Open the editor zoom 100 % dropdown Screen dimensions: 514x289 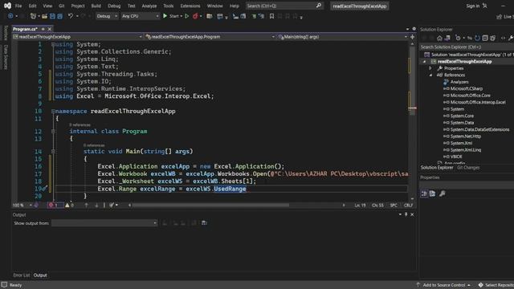(22, 206)
